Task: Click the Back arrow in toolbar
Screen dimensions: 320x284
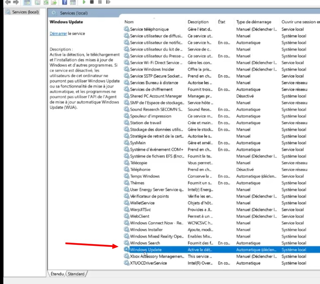Action: click(x=8, y=2)
